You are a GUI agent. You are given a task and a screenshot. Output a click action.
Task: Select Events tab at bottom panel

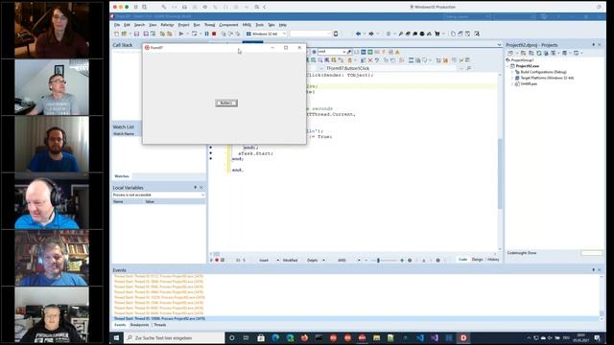[120, 325]
